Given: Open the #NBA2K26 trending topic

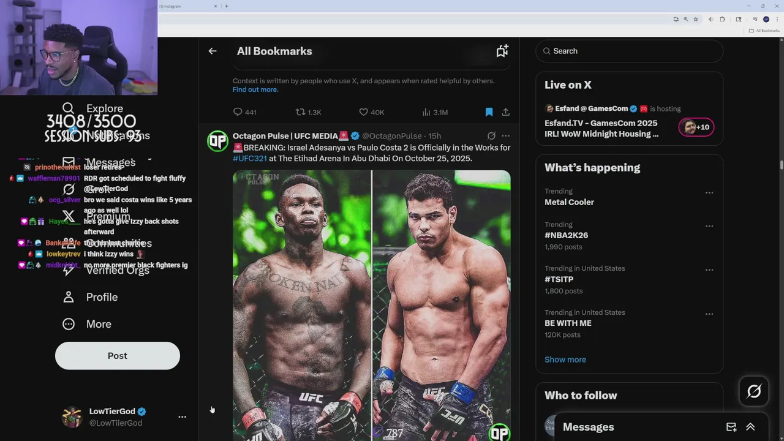Looking at the screenshot, I should click(566, 235).
